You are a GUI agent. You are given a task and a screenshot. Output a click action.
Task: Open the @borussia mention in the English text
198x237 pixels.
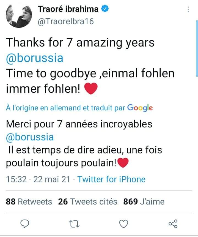[x=34, y=58]
